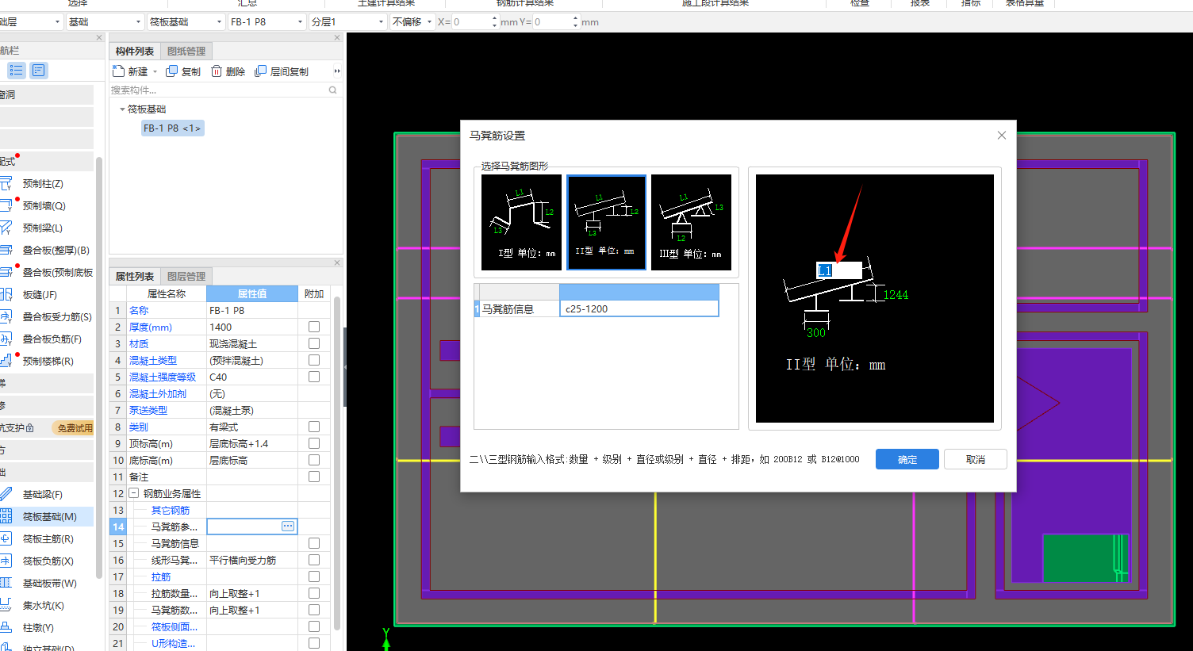Click the 新建 new component icon

coord(119,71)
